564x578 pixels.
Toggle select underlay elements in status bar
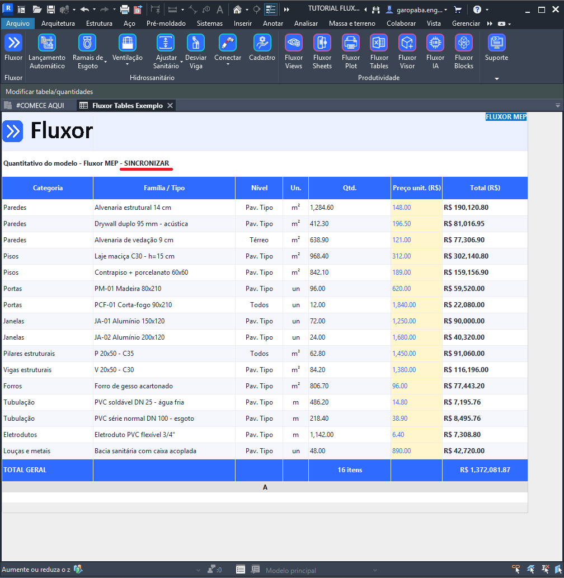pos(531,570)
